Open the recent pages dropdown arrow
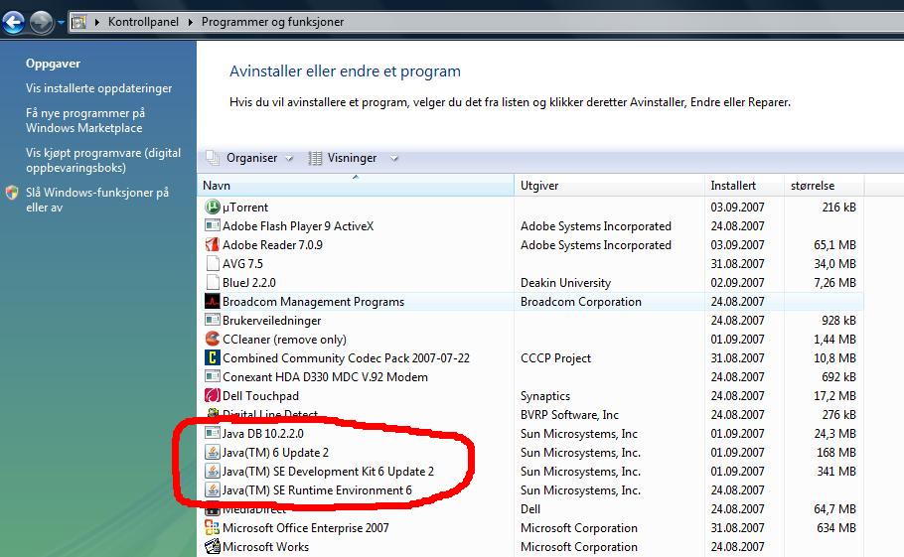 point(61,23)
